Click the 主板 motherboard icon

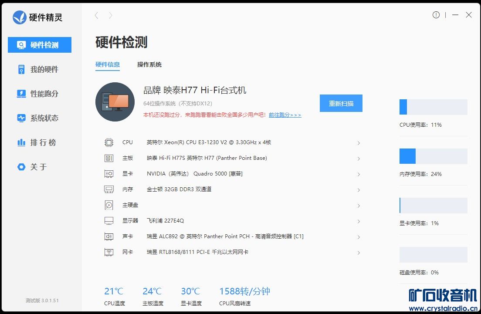coord(109,158)
